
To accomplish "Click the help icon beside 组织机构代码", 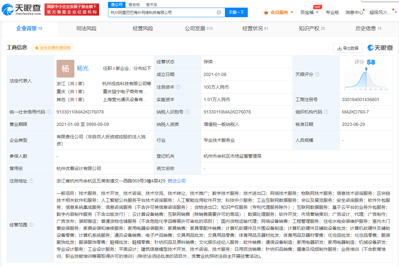I will 326,112.
